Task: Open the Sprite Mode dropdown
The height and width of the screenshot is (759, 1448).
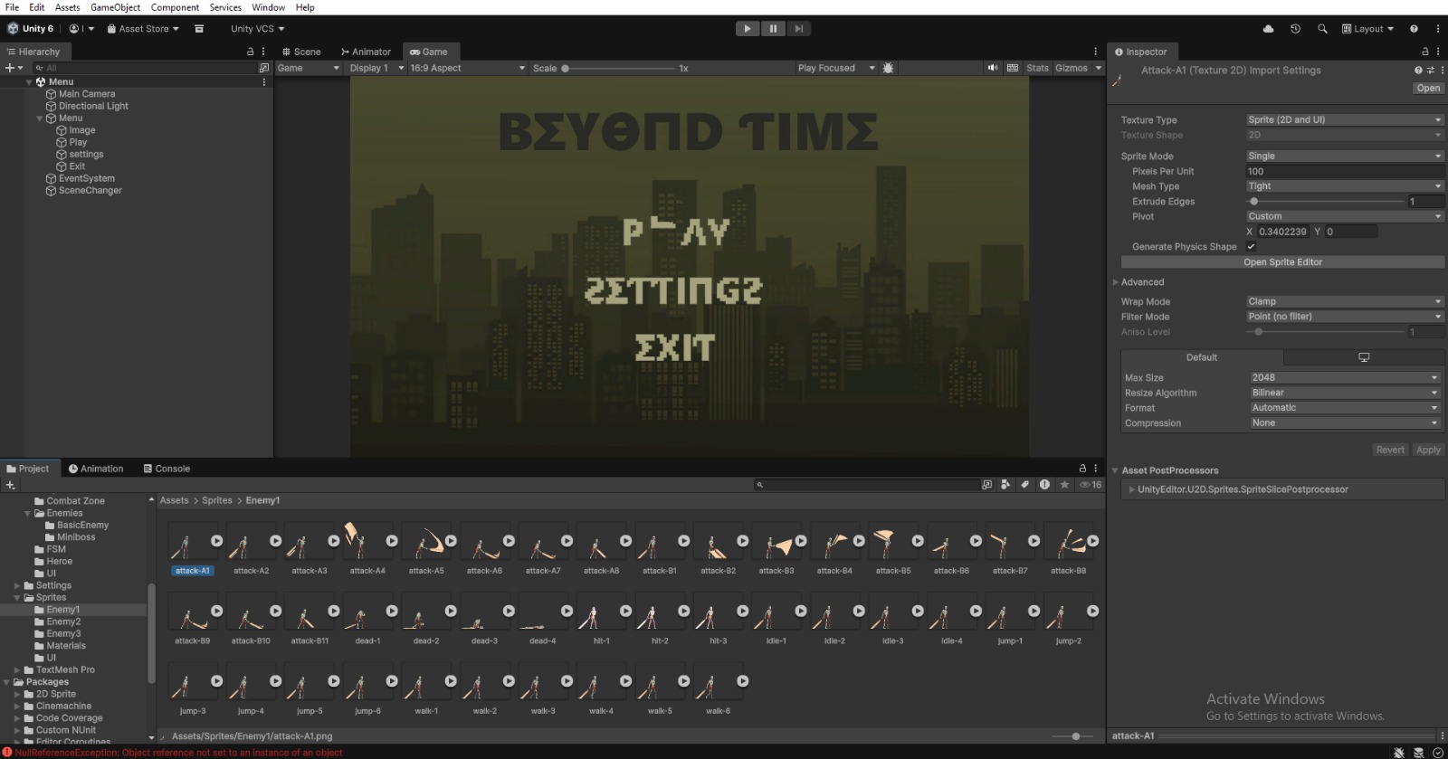Action: (1345, 156)
